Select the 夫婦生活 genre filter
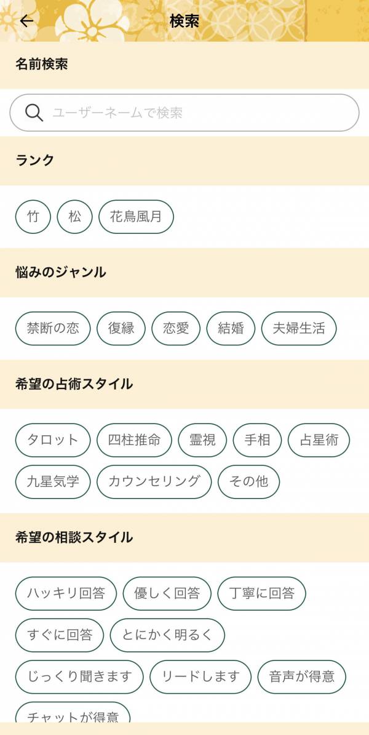The width and height of the screenshot is (369, 735). 299,328
